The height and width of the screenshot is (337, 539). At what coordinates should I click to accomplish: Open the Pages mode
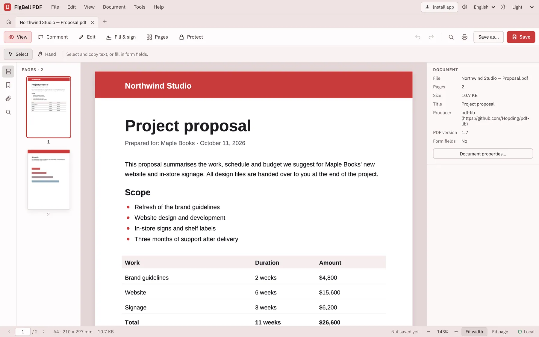[x=157, y=37]
